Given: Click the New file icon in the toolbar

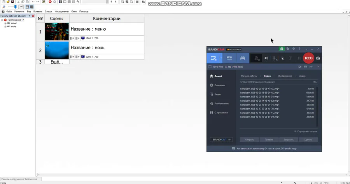Looking at the screenshot, I should 4,2.
